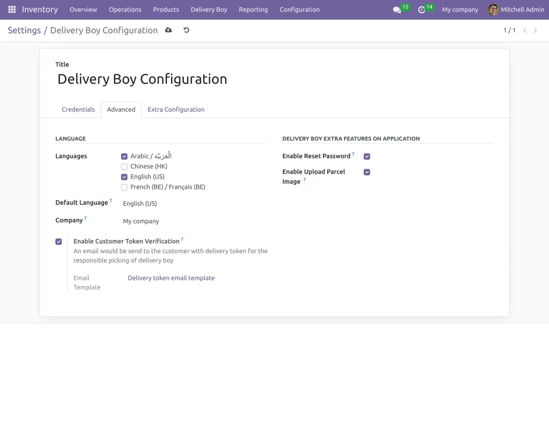Open the Default Language selection field
Viewport: 549px width, 431px height.
(140, 203)
